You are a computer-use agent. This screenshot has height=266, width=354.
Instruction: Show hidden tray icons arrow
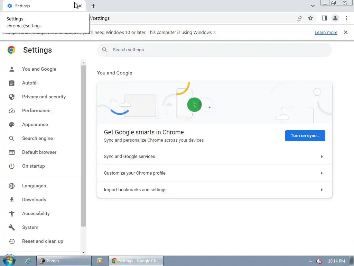tap(310, 261)
